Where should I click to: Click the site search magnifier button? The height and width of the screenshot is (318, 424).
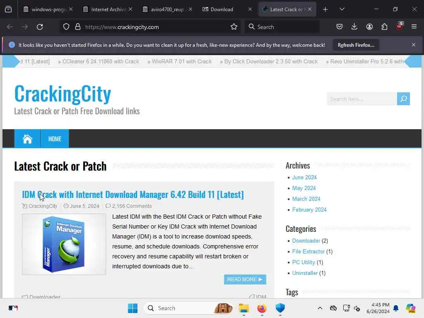tap(403, 99)
